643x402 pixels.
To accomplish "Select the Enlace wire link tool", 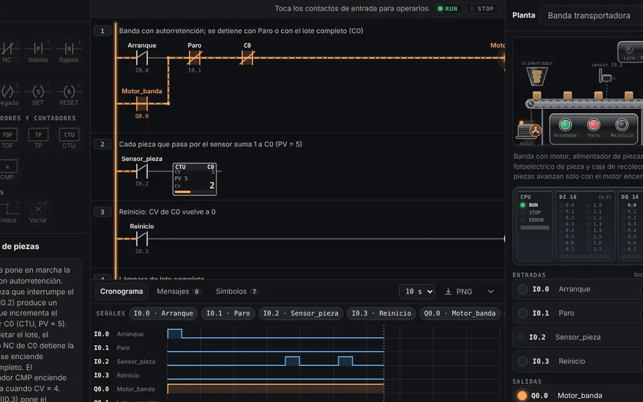I will coord(8,212).
